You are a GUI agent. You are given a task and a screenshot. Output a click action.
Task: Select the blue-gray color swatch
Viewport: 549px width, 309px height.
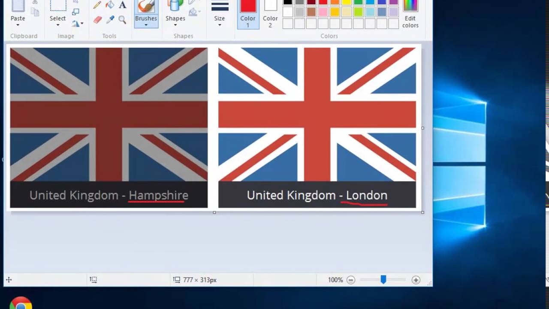pos(382,12)
